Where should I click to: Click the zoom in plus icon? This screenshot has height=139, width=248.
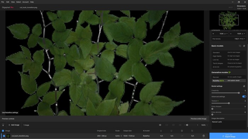(x=197, y=125)
